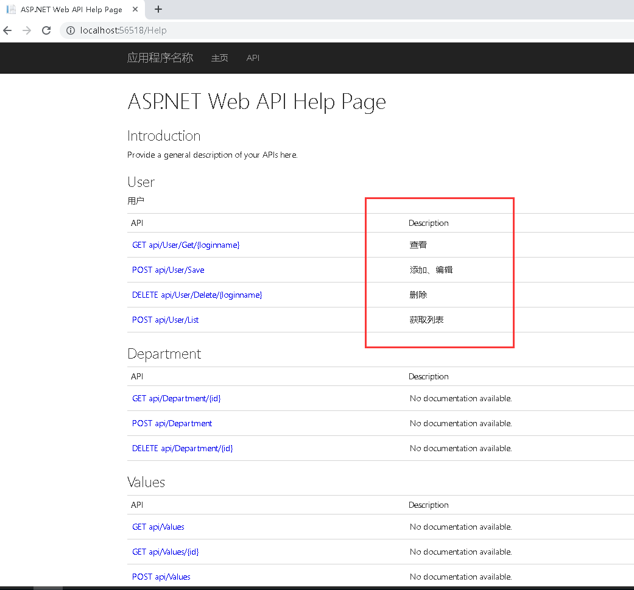Click 'No documentation available.' for POST api/Department
The height and width of the screenshot is (590, 634).
click(x=460, y=424)
